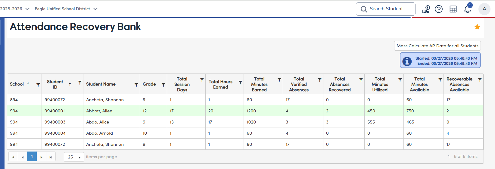Click in the Search Student field
This screenshot has height=169, width=495.
(x=386, y=9)
